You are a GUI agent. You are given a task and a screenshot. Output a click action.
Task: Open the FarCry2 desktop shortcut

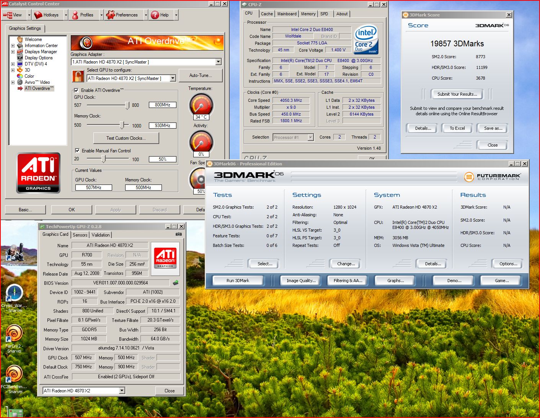14,339
